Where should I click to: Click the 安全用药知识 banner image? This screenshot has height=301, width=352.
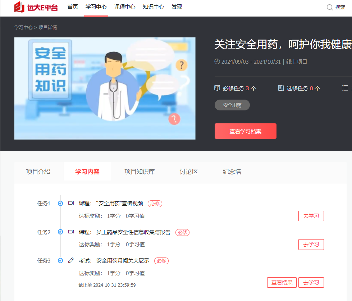105,88
